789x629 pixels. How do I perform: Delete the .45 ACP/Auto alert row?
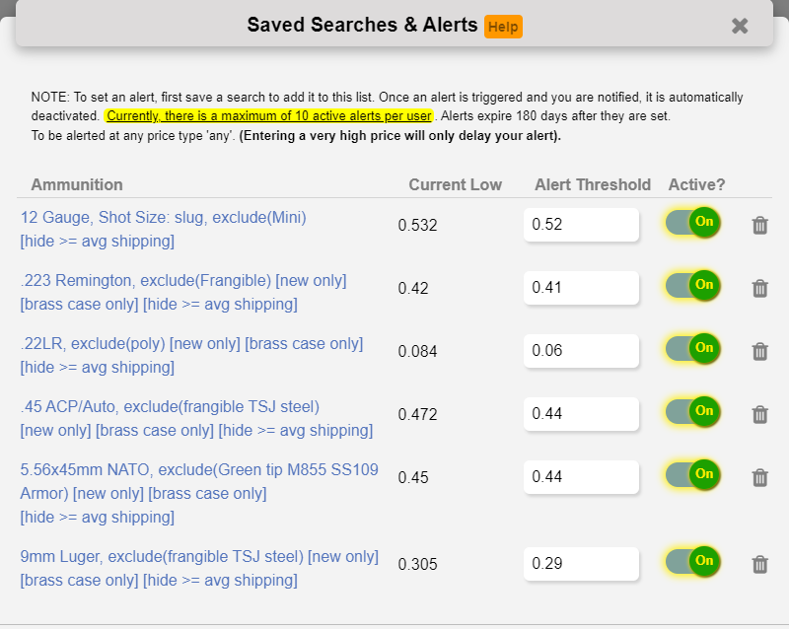[x=759, y=414]
